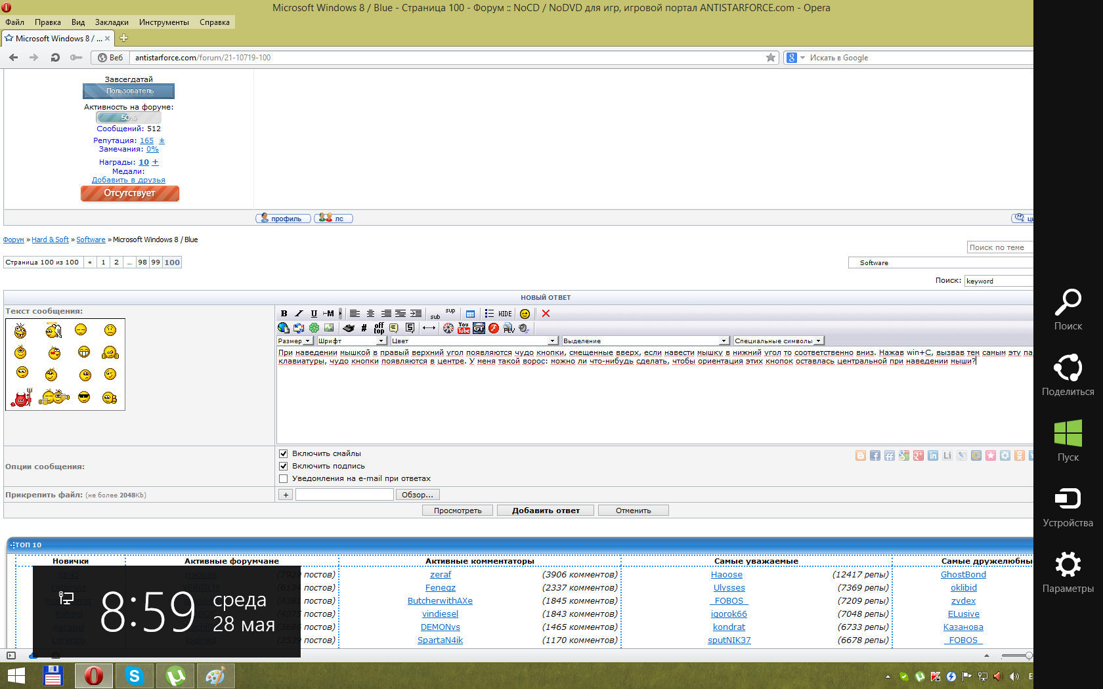Toggle Включить подпись checkbox
The width and height of the screenshot is (1103, 689).
(x=284, y=466)
